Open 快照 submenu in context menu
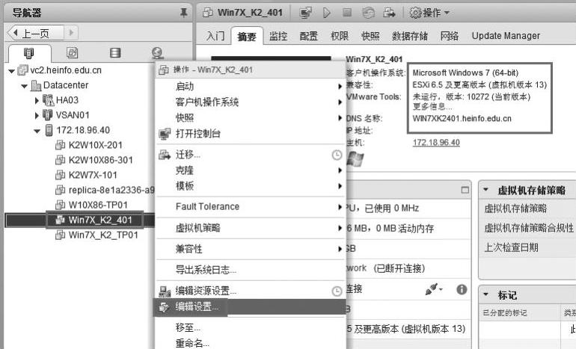The width and height of the screenshot is (576, 349). coord(250,118)
